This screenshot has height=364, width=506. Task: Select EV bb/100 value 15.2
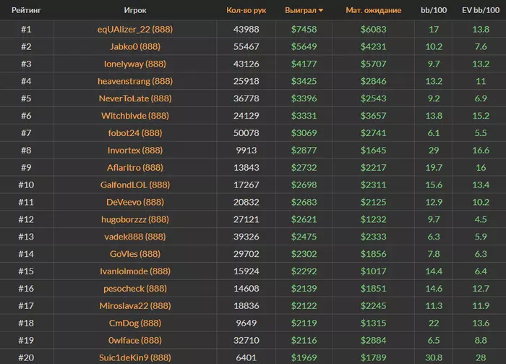tap(481, 116)
